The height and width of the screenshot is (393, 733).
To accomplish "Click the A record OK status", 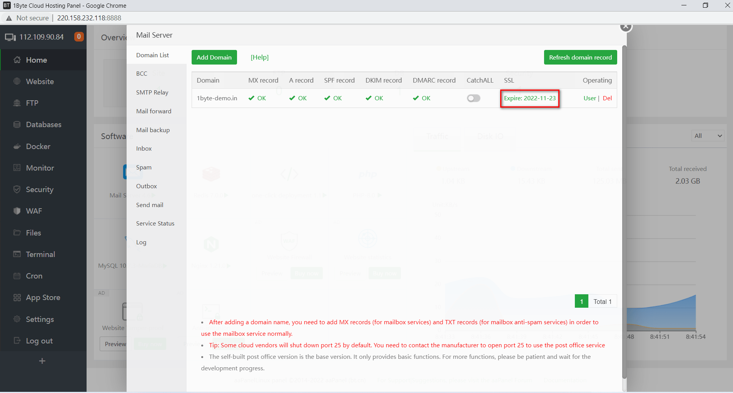I will [x=298, y=98].
